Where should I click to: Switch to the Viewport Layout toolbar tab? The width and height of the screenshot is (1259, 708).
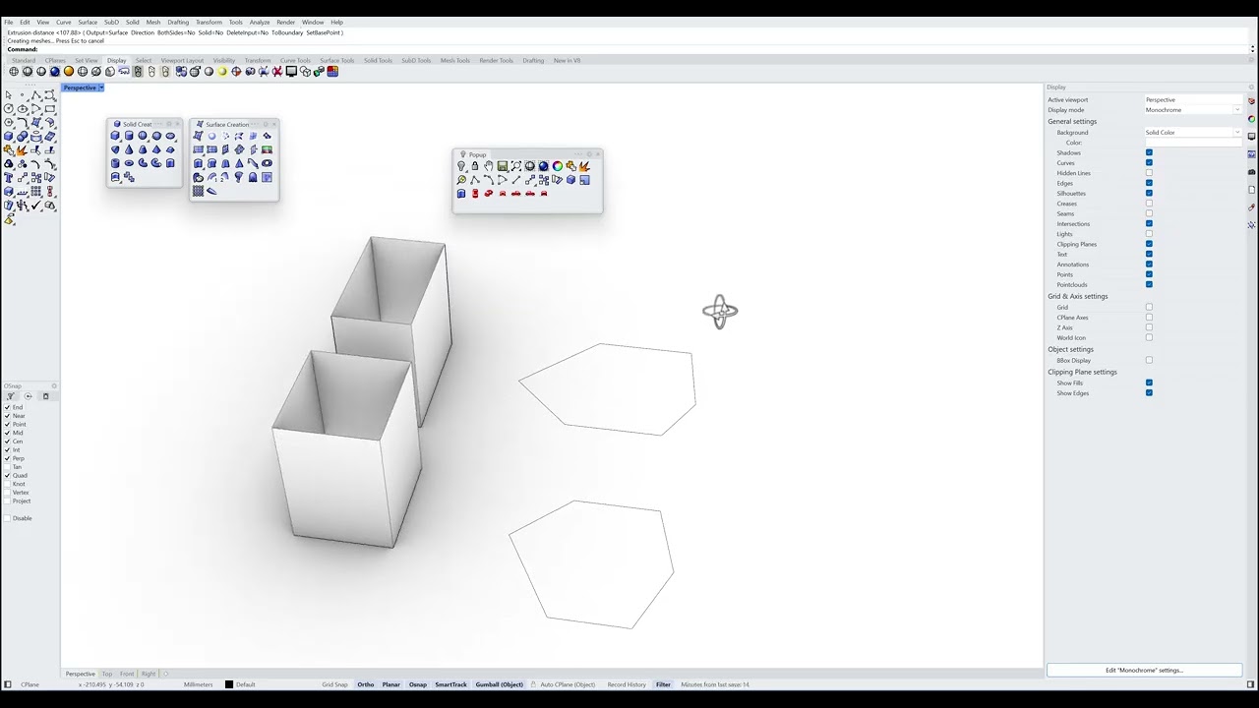(182, 60)
